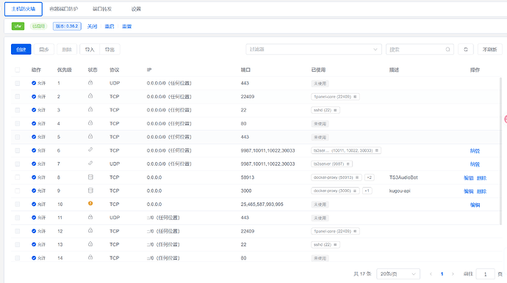The image size is (507, 283).
Task: Click 编辑 in the priority 10 row
Action: pos(475,205)
